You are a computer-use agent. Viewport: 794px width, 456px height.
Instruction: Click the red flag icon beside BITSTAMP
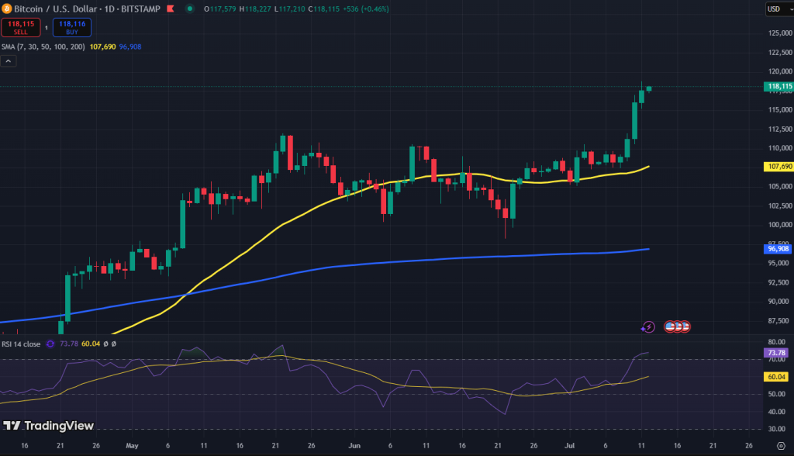(x=171, y=9)
